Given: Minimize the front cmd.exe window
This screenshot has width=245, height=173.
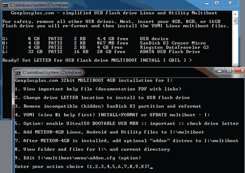Looking at the screenshot, I should [220, 71].
